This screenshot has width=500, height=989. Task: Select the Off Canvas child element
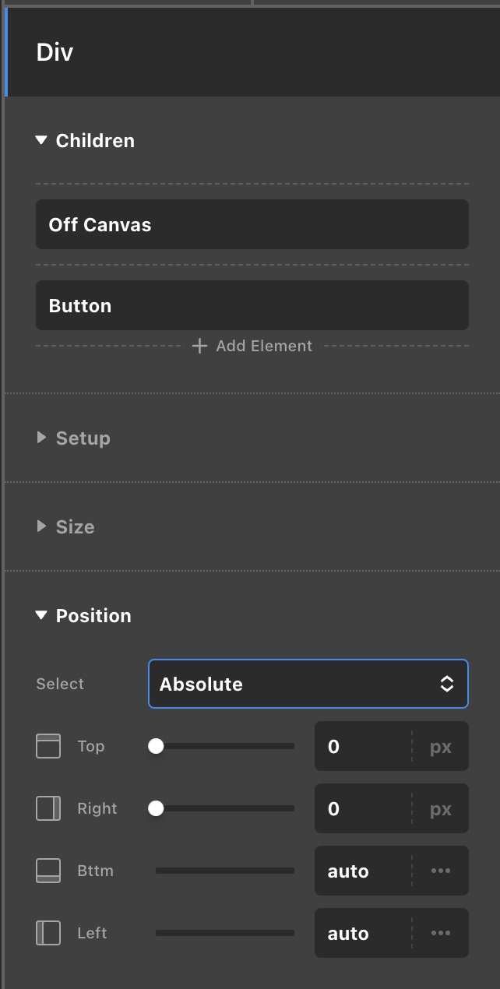(x=252, y=225)
